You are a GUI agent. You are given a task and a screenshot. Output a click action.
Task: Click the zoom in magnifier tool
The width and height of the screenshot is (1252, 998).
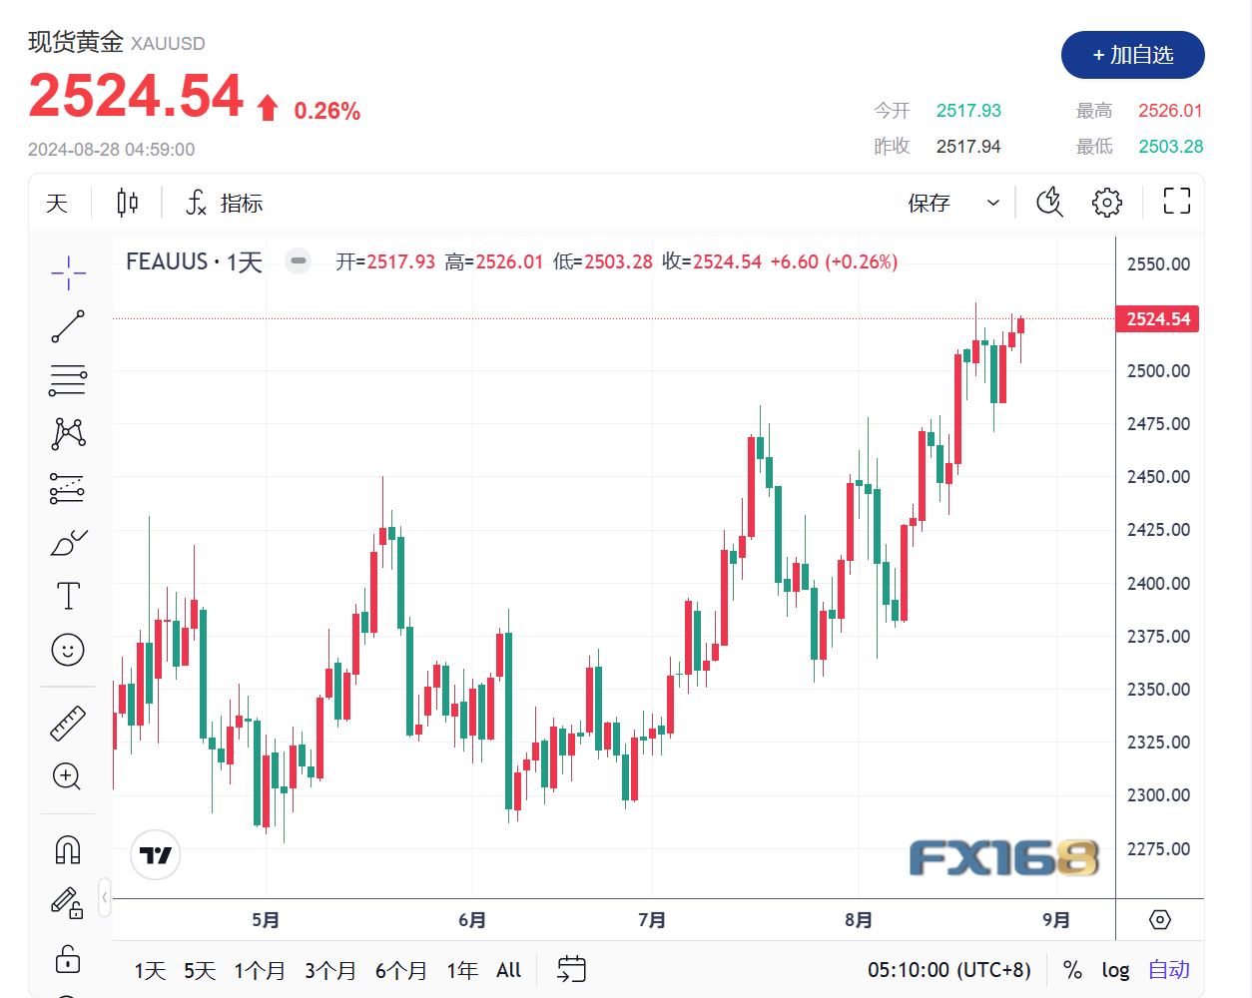click(x=68, y=776)
